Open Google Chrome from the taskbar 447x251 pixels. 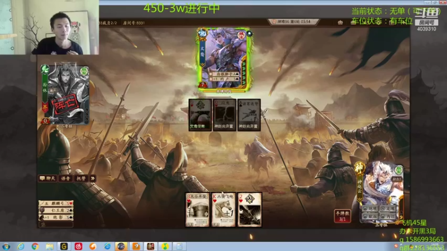point(35,247)
